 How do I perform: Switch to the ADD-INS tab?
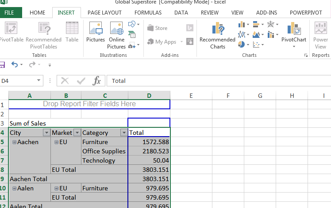pos(267,13)
